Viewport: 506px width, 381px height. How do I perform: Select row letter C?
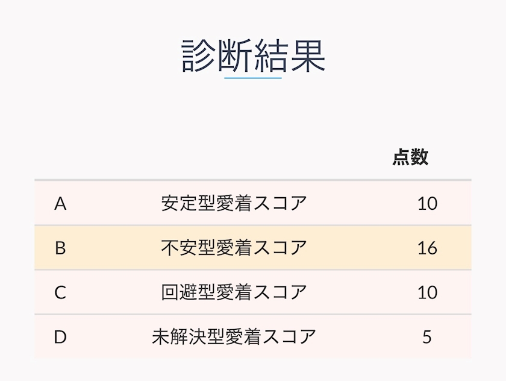(60, 292)
